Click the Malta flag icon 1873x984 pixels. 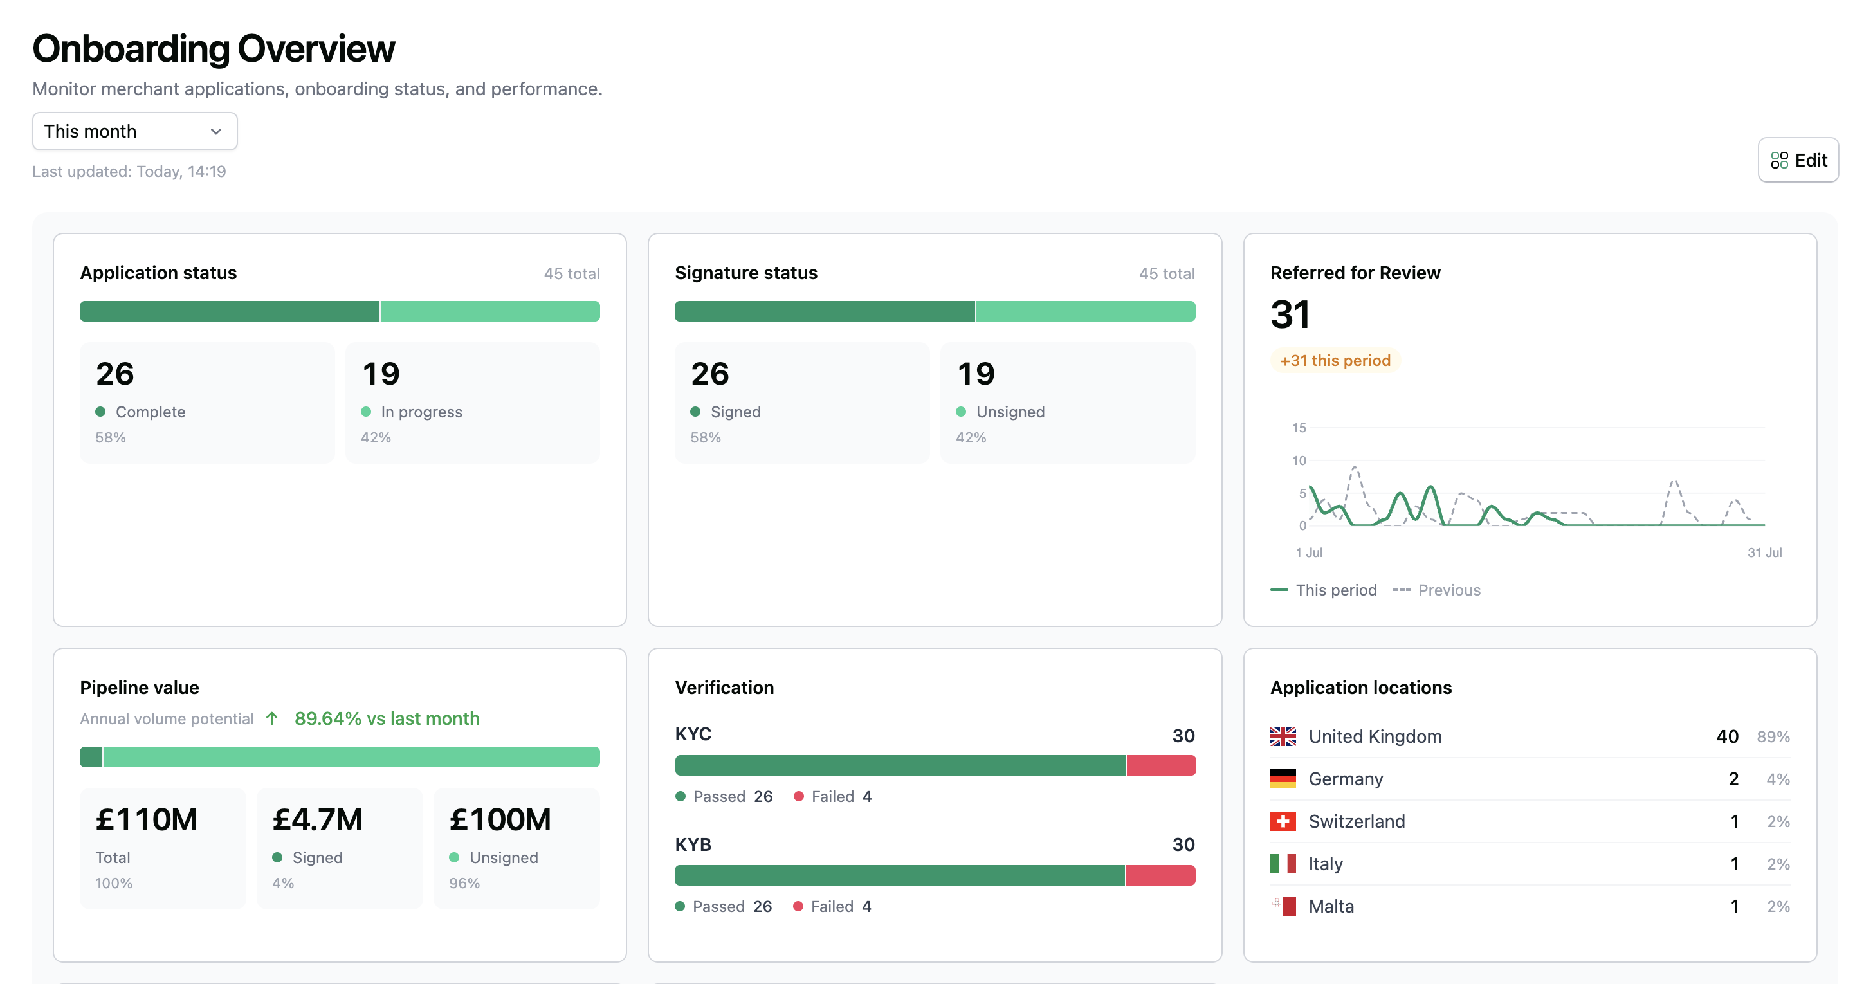coord(1283,906)
